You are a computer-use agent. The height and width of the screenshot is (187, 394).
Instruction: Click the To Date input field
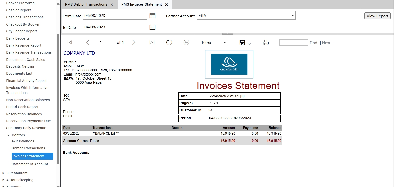point(115,27)
